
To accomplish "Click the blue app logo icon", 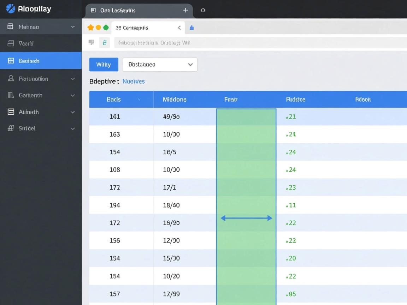I will (x=11, y=9).
